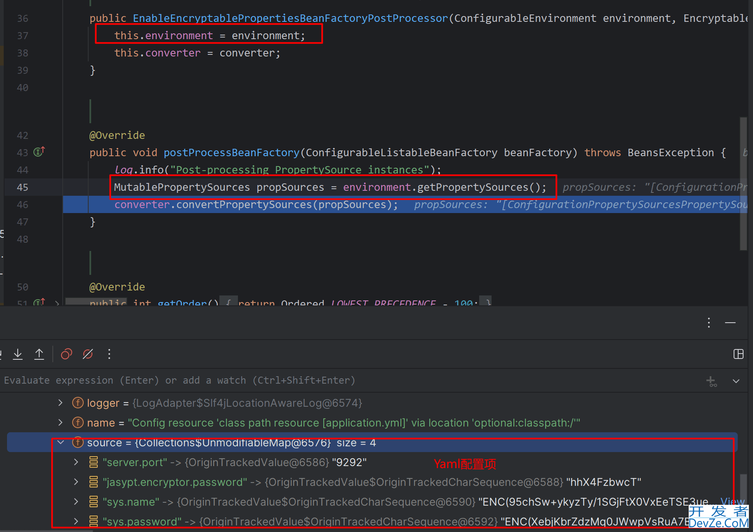Image resolution: width=753 pixels, height=532 pixels.
Task: Open the layout settings icon in debugger
Action: [739, 354]
